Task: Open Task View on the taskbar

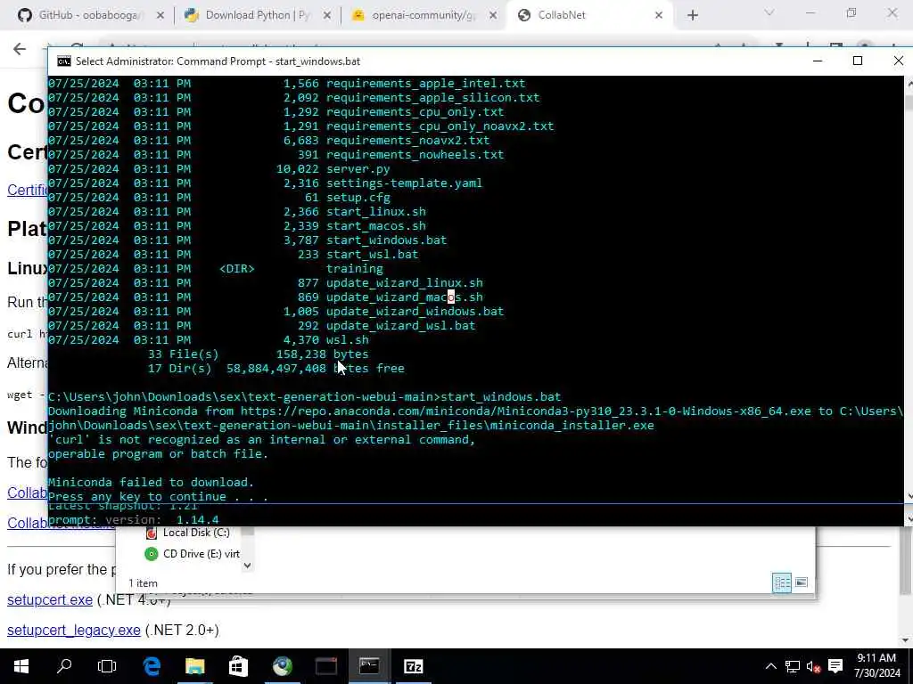Action: point(107,666)
